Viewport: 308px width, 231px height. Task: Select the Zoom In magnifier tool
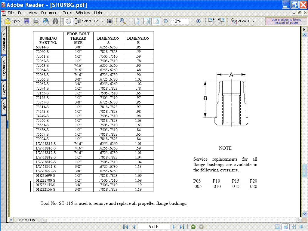pos(123,21)
